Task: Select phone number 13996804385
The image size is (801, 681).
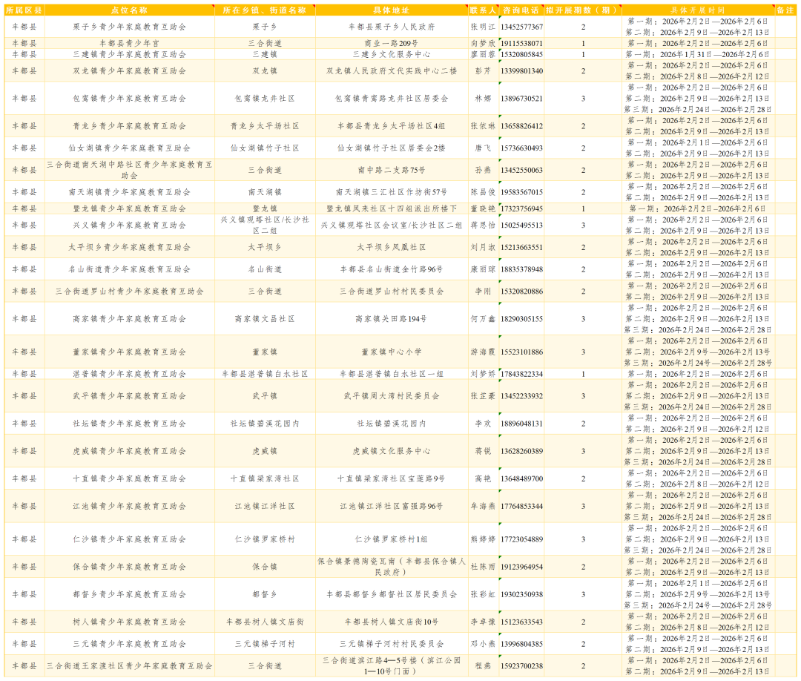Action: click(521, 644)
